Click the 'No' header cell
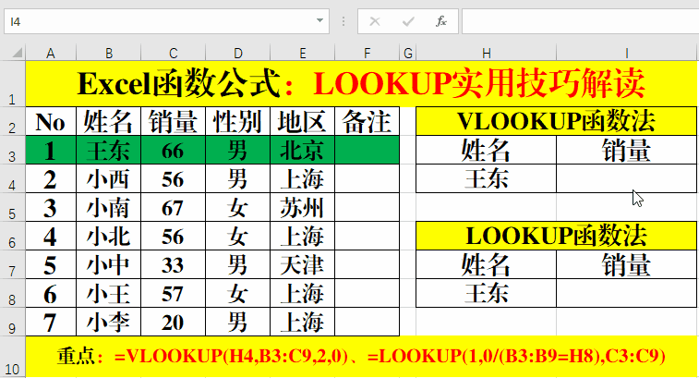The image size is (699, 378). (x=51, y=121)
